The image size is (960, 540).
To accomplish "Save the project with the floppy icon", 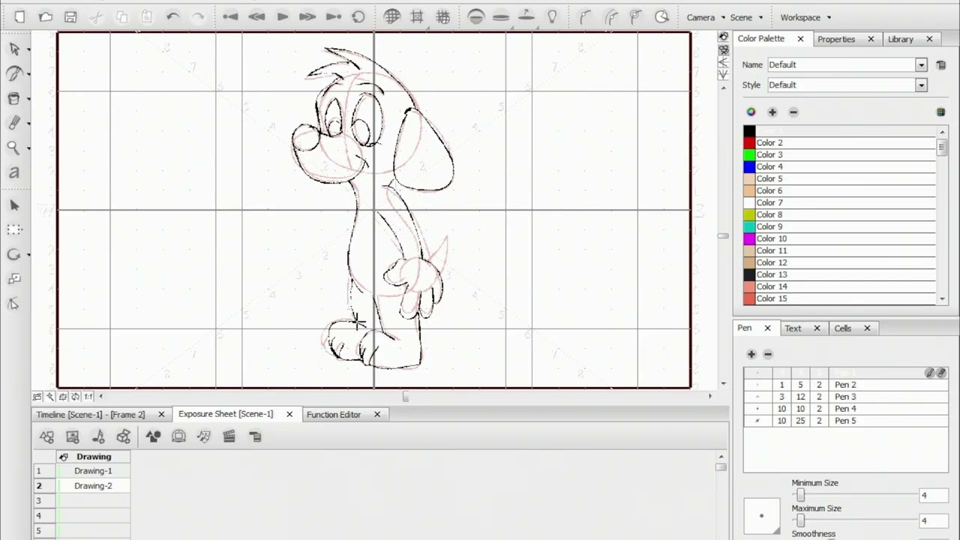I will (70, 16).
